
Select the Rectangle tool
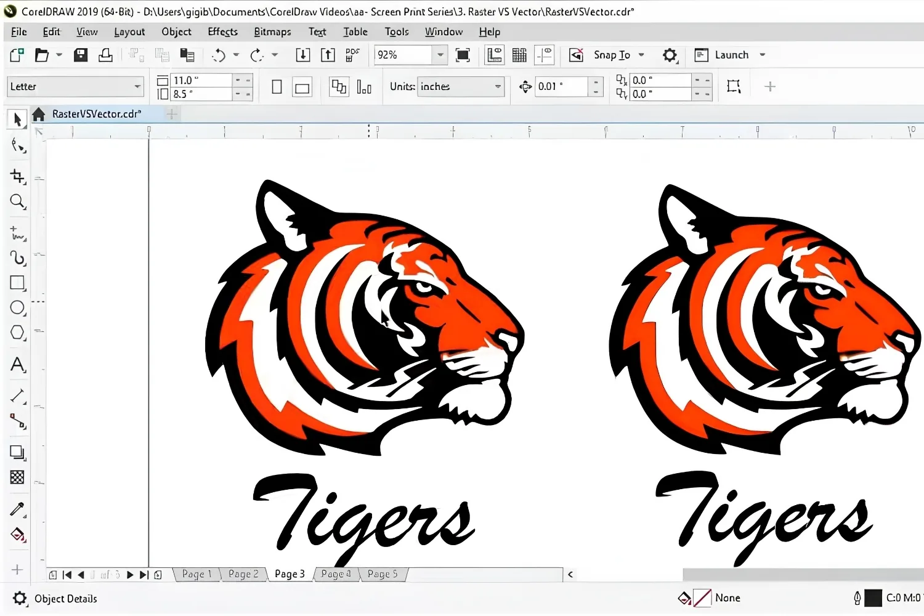(x=17, y=283)
